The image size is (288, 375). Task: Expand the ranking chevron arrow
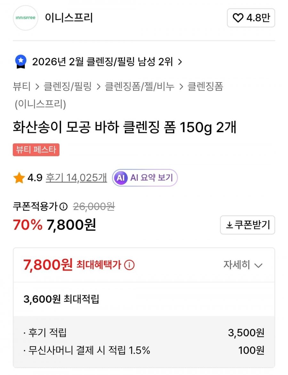click(180, 62)
